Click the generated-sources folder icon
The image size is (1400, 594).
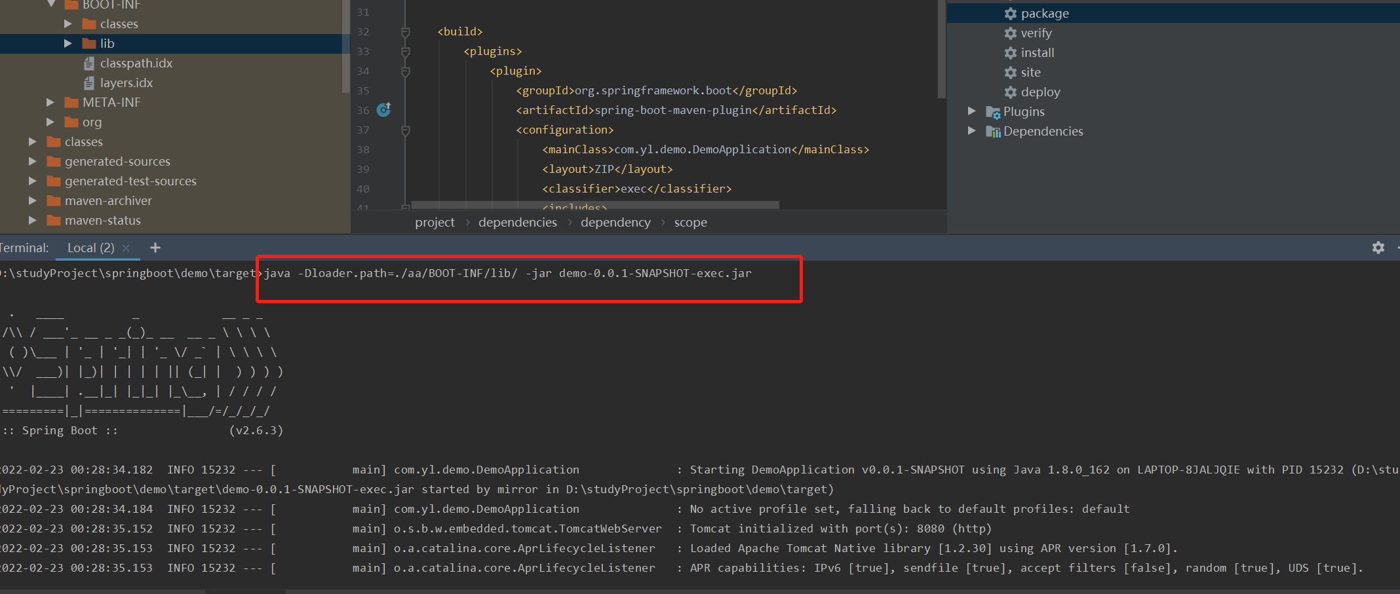[54, 162]
